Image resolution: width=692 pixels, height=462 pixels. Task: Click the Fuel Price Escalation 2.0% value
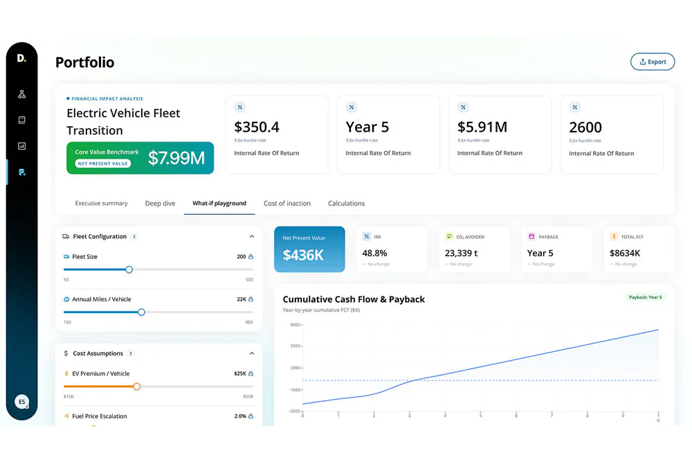point(240,416)
